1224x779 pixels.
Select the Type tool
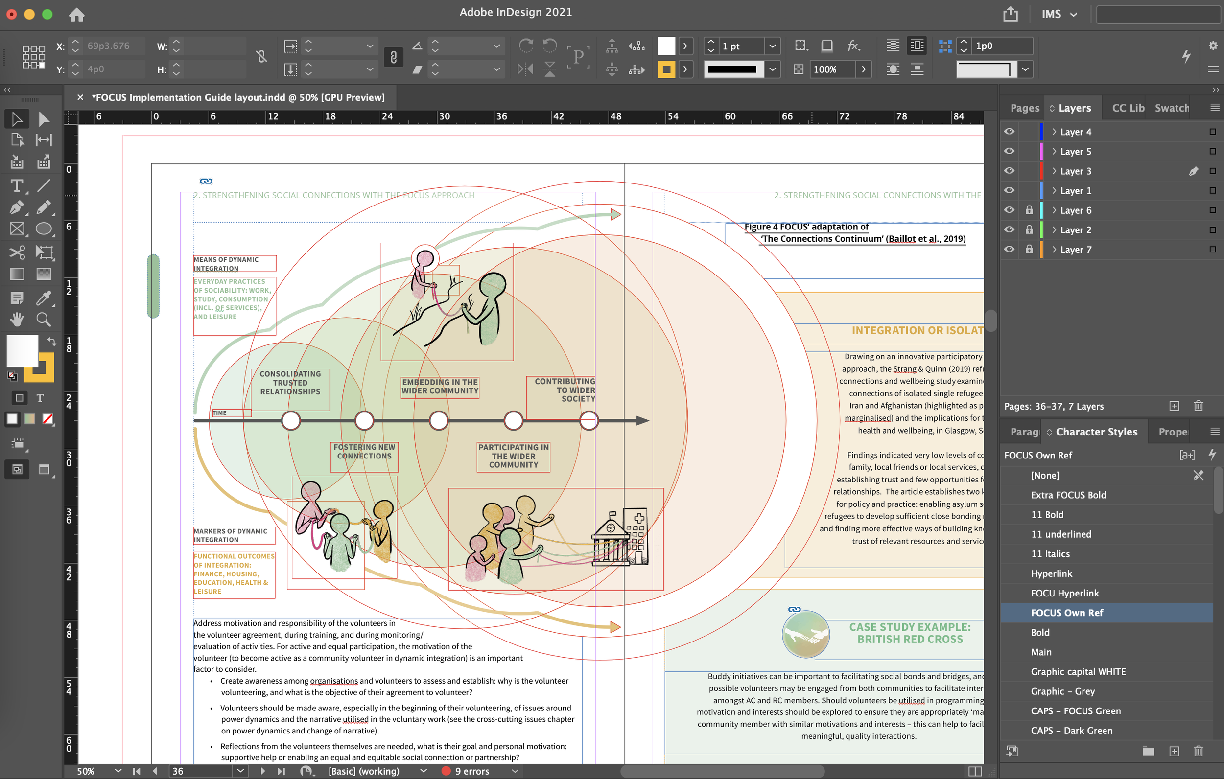[x=16, y=186]
